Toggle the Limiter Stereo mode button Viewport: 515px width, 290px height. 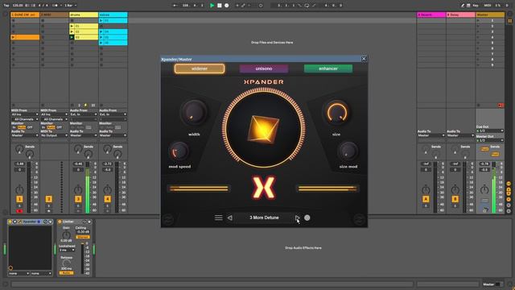[82, 237]
